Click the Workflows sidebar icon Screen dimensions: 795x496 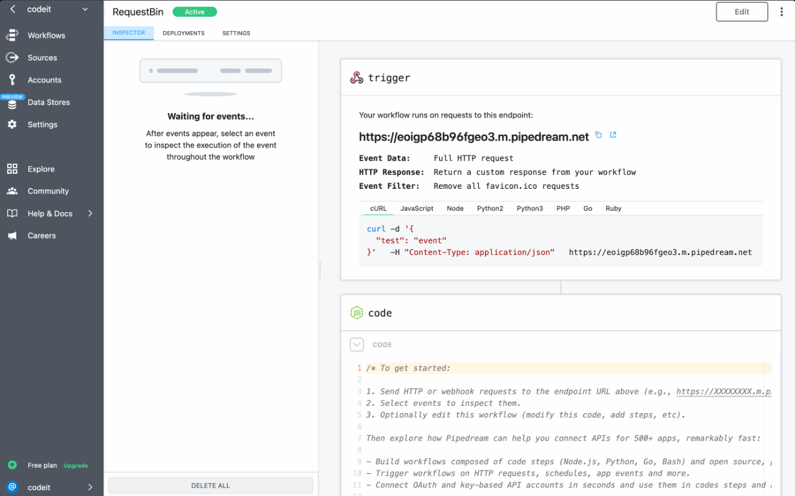12,35
